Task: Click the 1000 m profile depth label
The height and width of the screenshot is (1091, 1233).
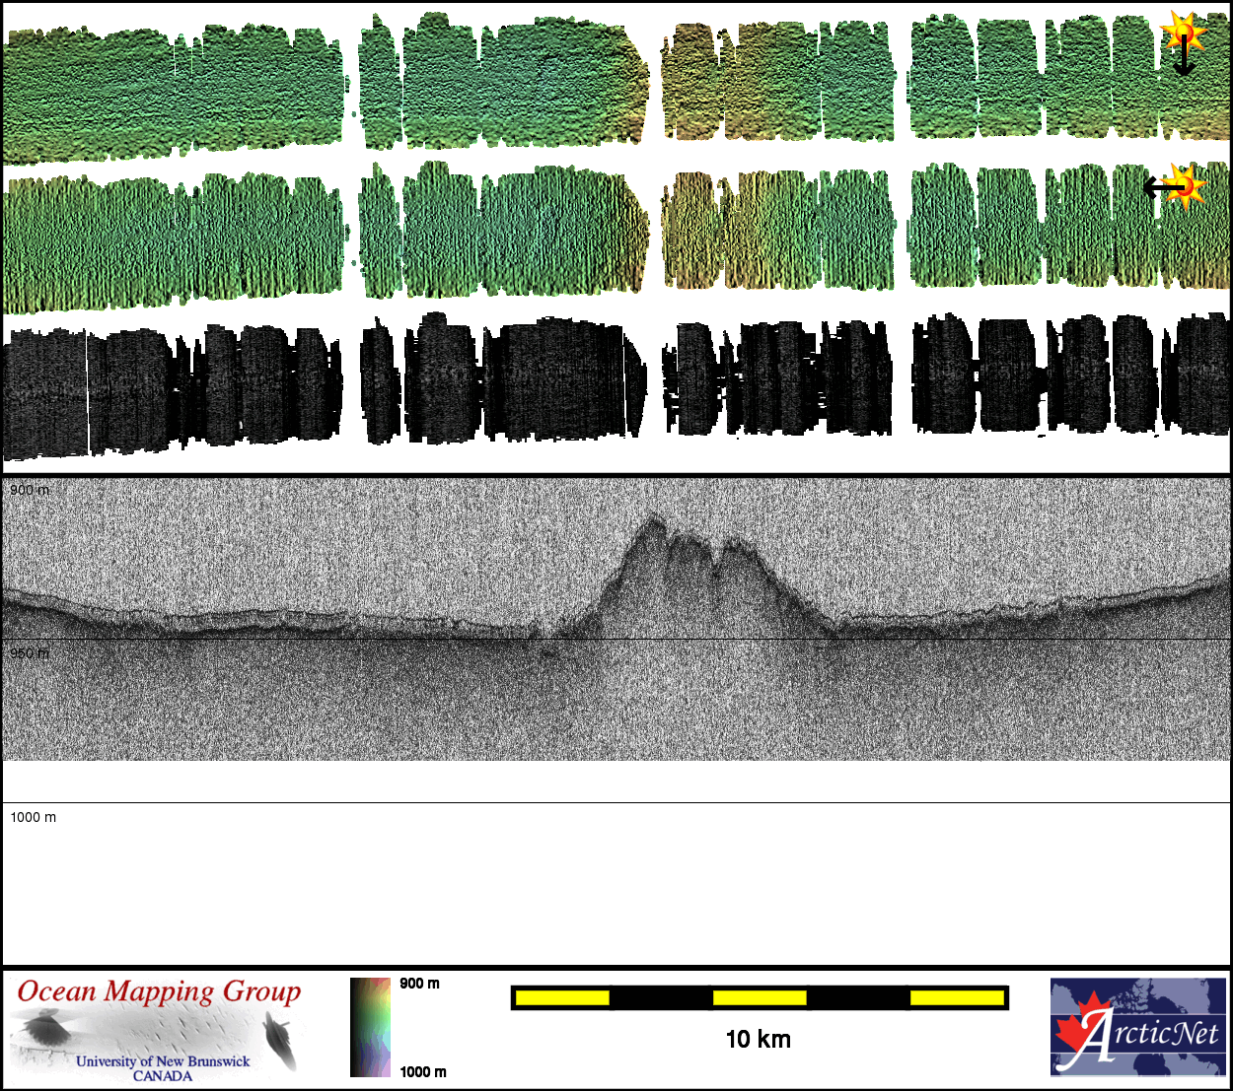Action: tap(34, 817)
